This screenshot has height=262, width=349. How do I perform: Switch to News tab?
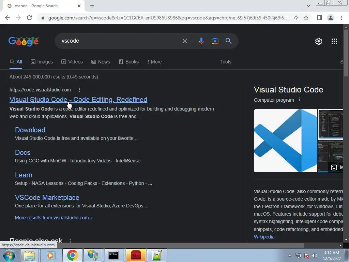pyautogui.click(x=101, y=62)
